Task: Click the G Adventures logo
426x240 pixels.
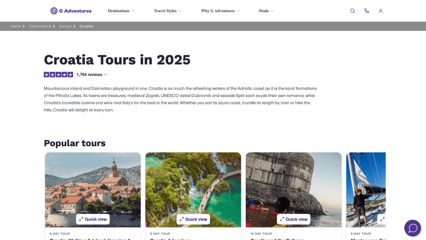Action: click(x=71, y=11)
